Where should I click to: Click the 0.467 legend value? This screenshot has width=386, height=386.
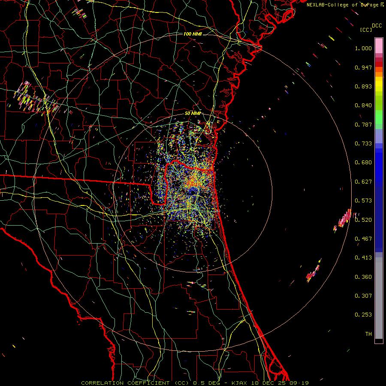click(363, 239)
